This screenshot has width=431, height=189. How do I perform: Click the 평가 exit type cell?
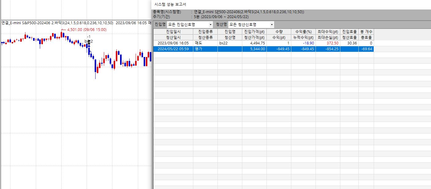pos(205,49)
